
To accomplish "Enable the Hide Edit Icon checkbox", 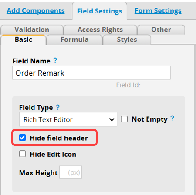I will pos(23,154).
